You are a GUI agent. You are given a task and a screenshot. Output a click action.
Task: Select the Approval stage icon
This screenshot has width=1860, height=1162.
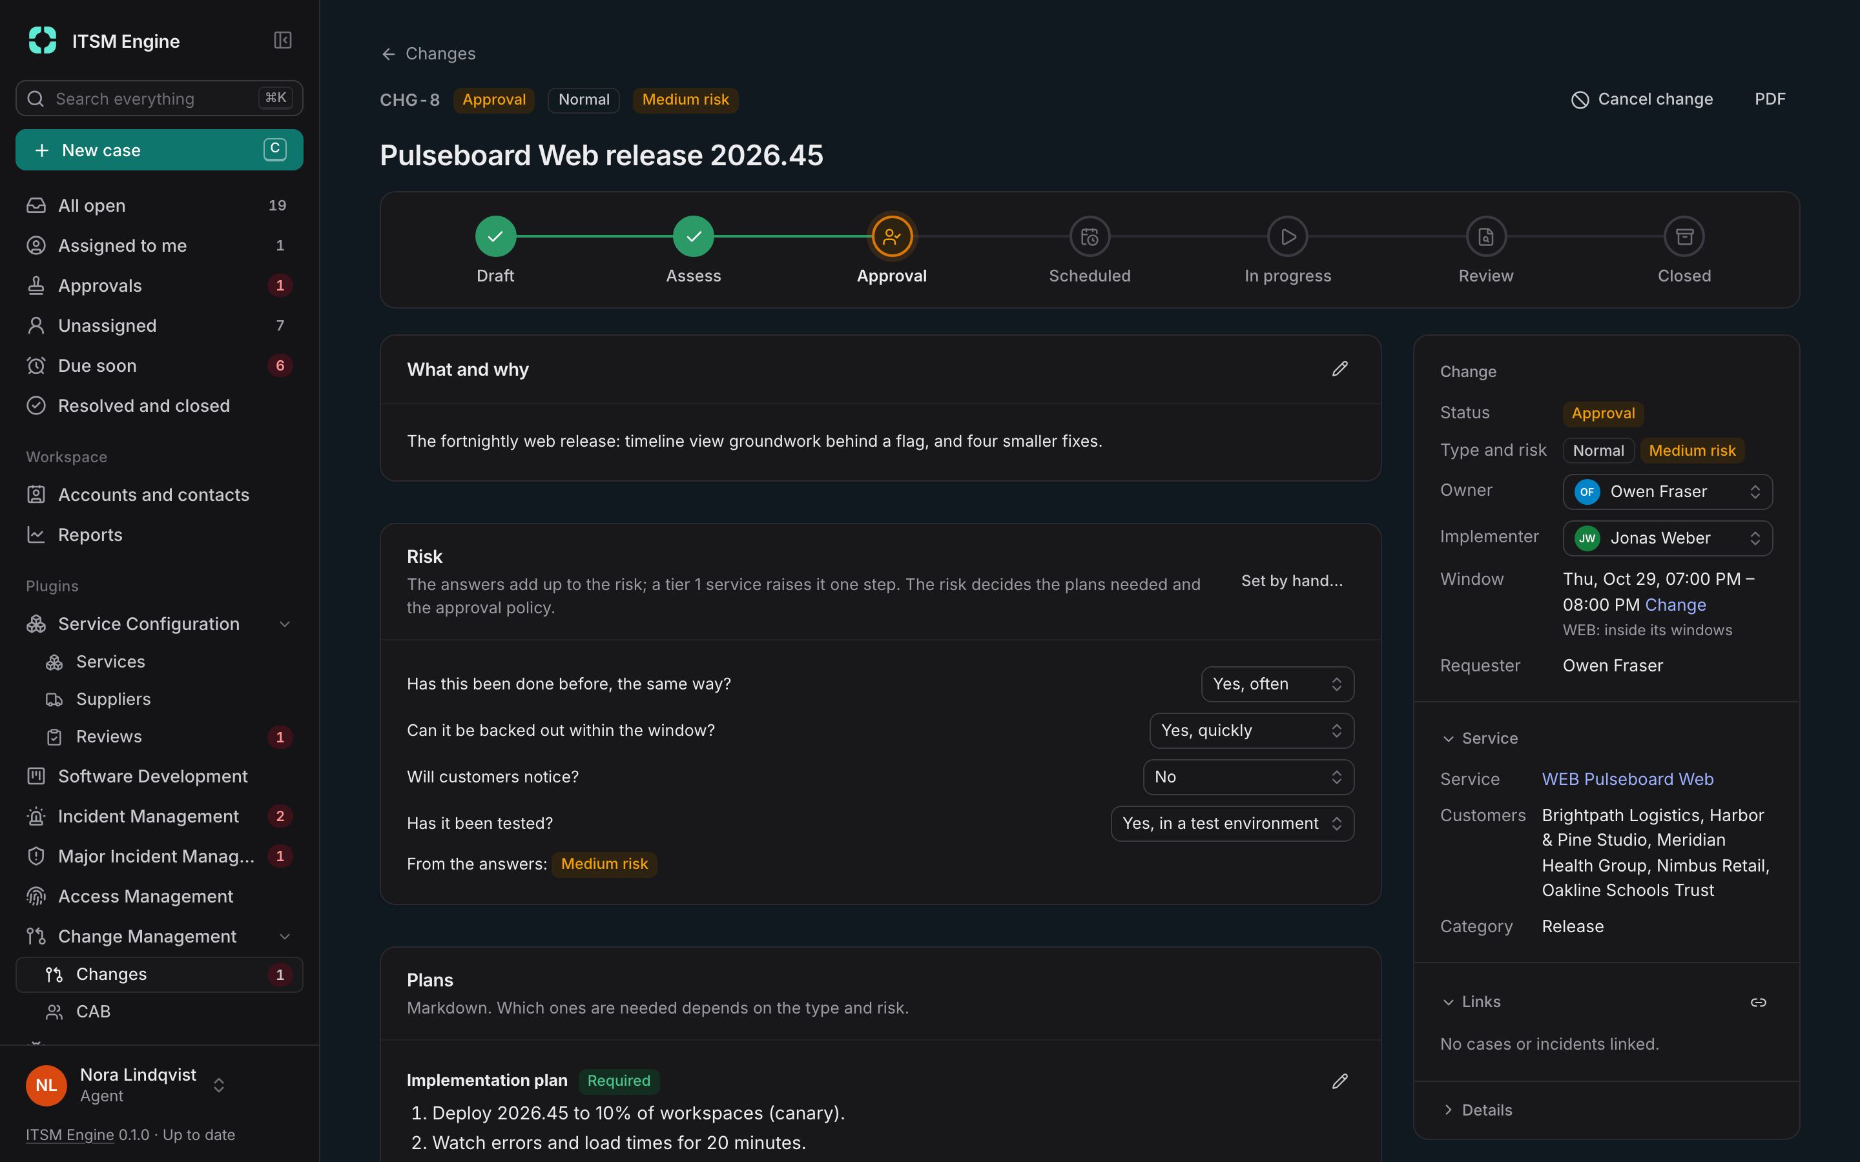(x=891, y=237)
